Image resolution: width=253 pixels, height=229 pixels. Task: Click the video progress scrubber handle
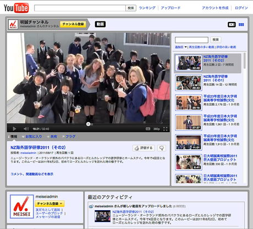click(88, 124)
